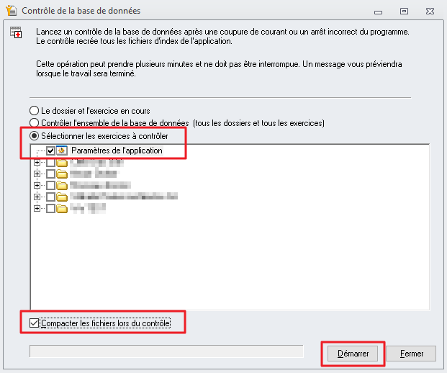447x373 pixels.
Task: Tick the checkbox of the second tree folder
Action: [50, 174]
